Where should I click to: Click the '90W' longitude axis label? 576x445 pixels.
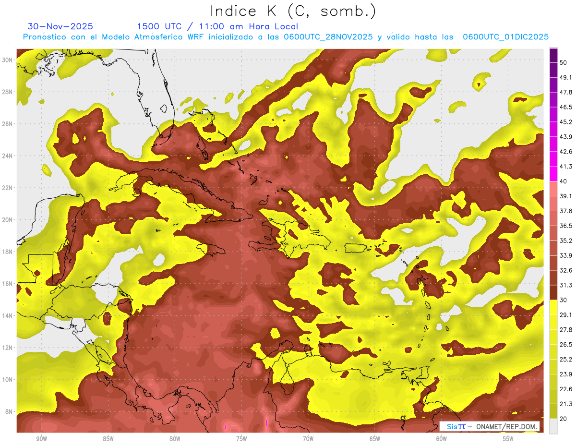coord(41,439)
